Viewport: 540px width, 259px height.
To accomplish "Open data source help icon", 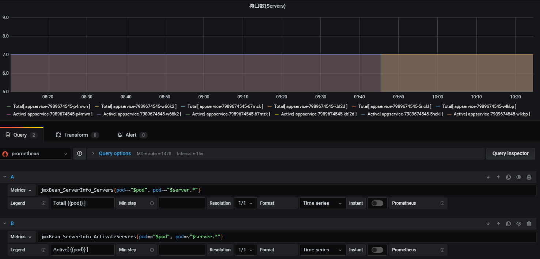I will point(80,154).
